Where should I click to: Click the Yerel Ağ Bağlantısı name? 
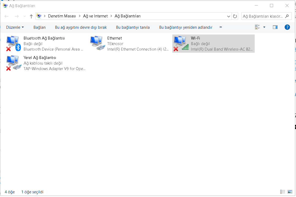[40, 58]
